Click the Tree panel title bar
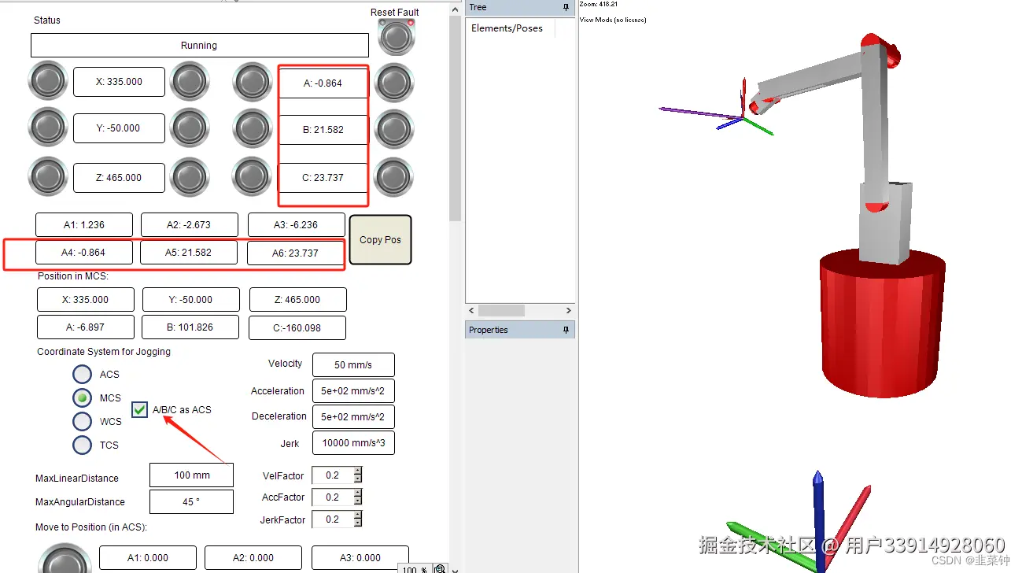This screenshot has height=573, width=1022. 520,7
